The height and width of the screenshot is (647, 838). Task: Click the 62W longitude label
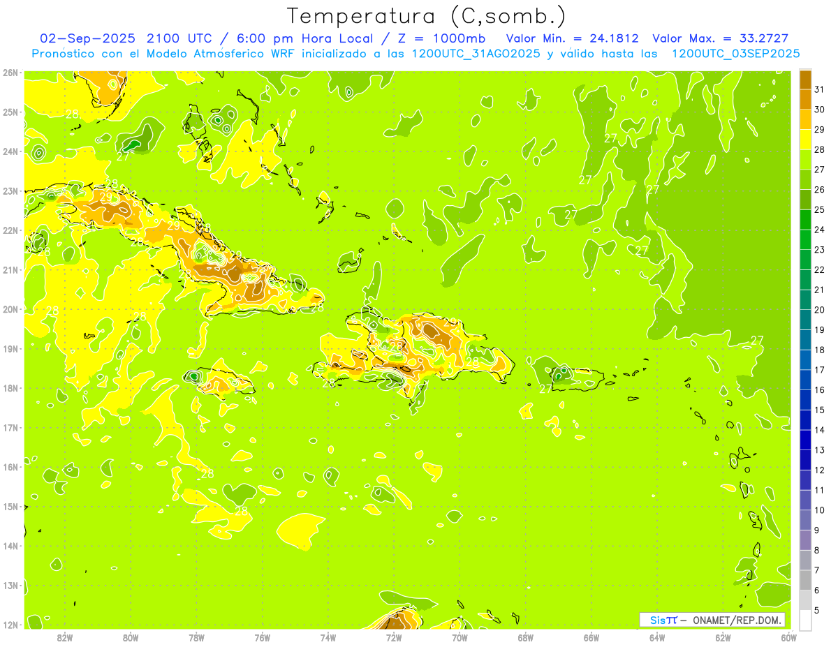pos(723,637)
